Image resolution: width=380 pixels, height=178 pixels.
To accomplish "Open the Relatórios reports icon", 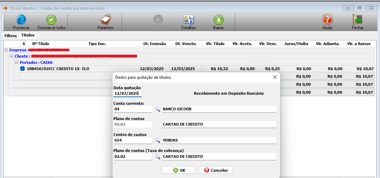I will [x=105, y=20].
